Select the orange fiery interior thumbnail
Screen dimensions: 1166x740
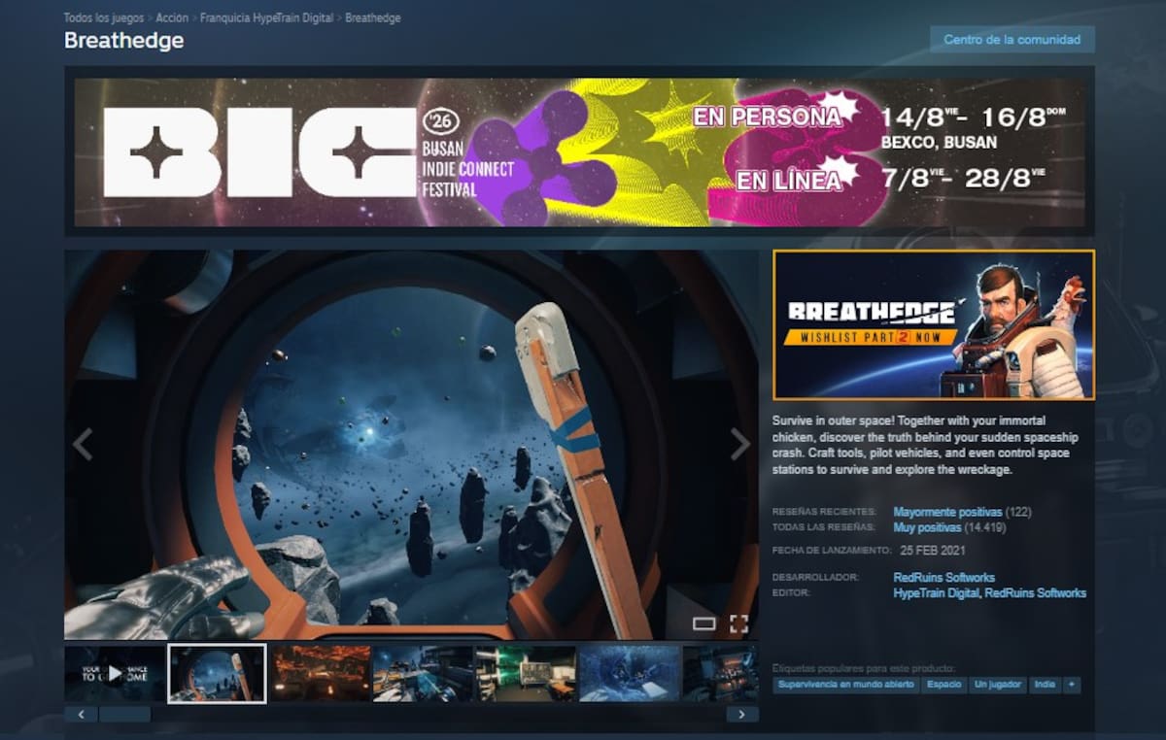tap(321, 673)
